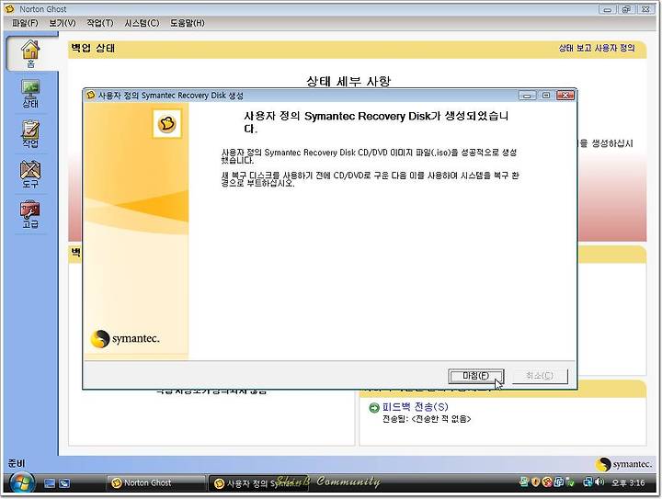Maximize the Recovery Disk wizard dialog
This screenshot has height=499, width=662.
click(546, 96)
